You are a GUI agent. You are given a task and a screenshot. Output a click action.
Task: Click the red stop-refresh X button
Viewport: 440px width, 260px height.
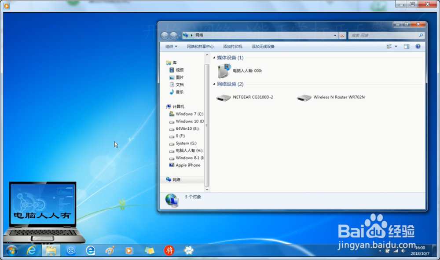click(342, 35)
